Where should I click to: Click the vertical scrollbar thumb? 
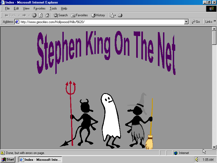[214, 38]
